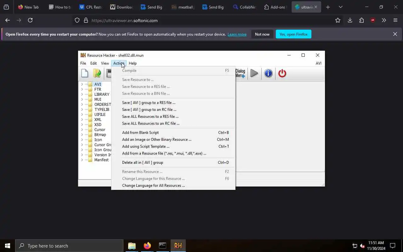Select the Bitmap folder in tree
This screenshot has height=252, width=403.
pyautogui.click(x=100, y=135)
